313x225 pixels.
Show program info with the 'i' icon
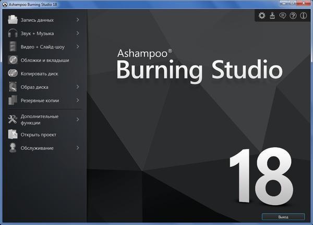pyautogui.click(x=304, y=16)
